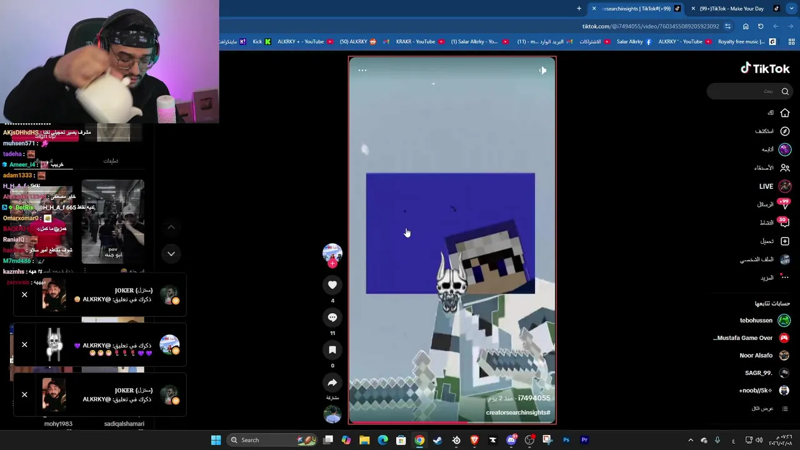Open the video options three-dots menu

(x=362, y=71)
